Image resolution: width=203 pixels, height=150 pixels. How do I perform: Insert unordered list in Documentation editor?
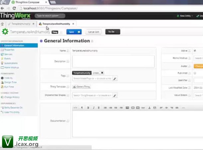(x=105, y=108)
